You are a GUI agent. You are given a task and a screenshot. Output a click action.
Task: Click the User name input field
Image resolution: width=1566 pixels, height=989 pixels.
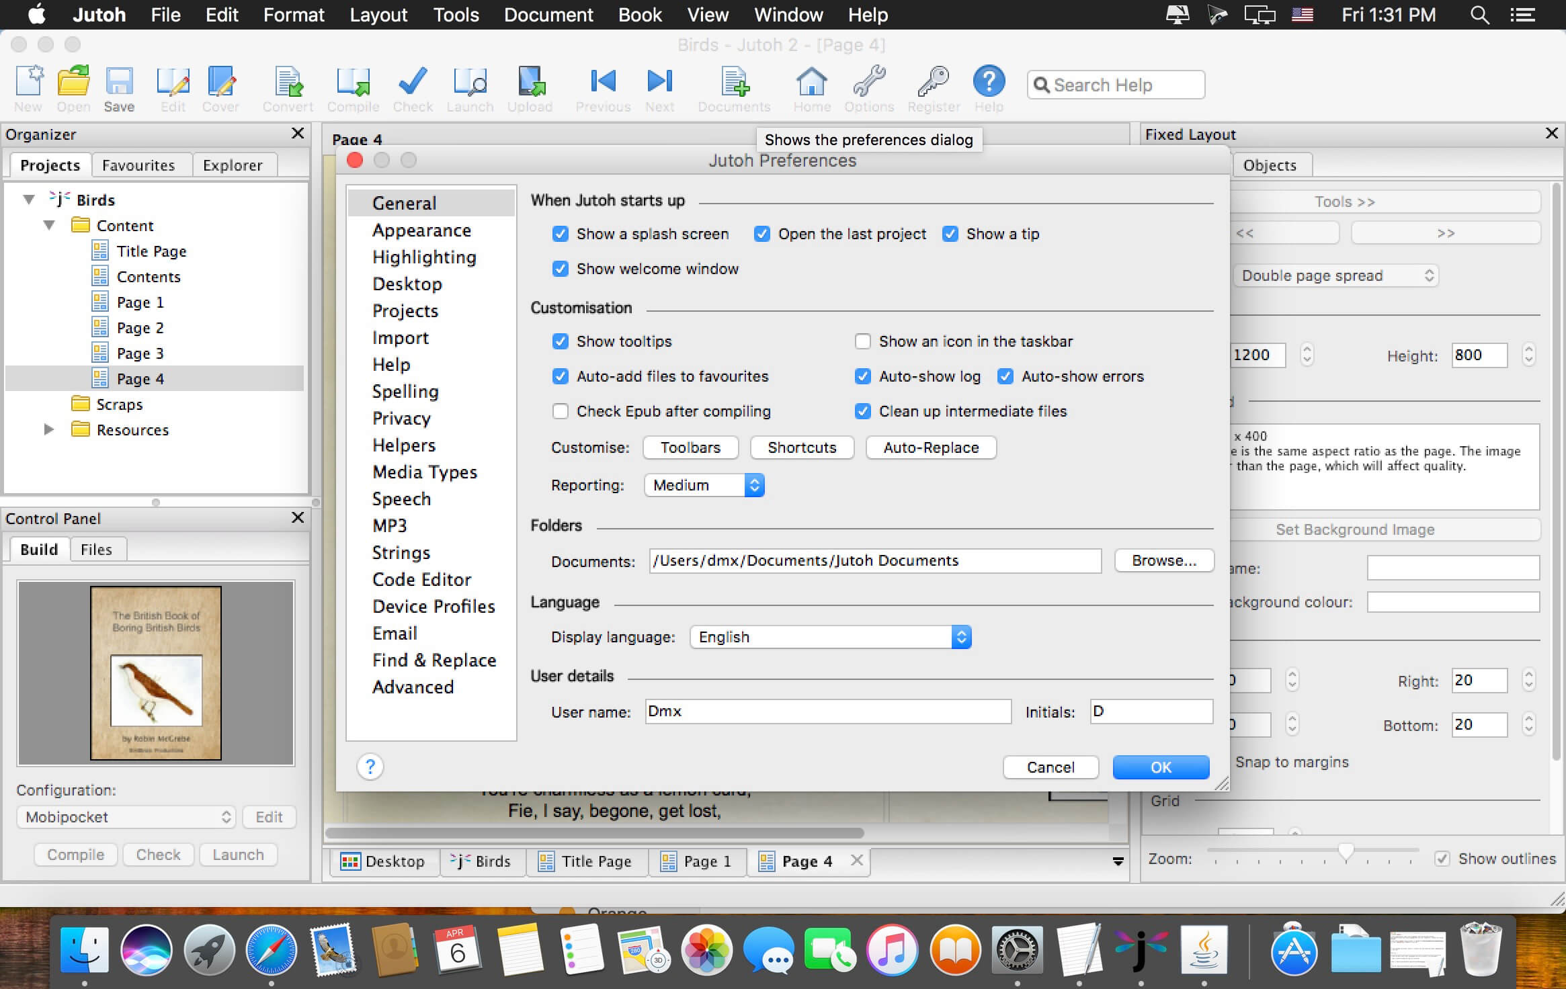[826, 712]
